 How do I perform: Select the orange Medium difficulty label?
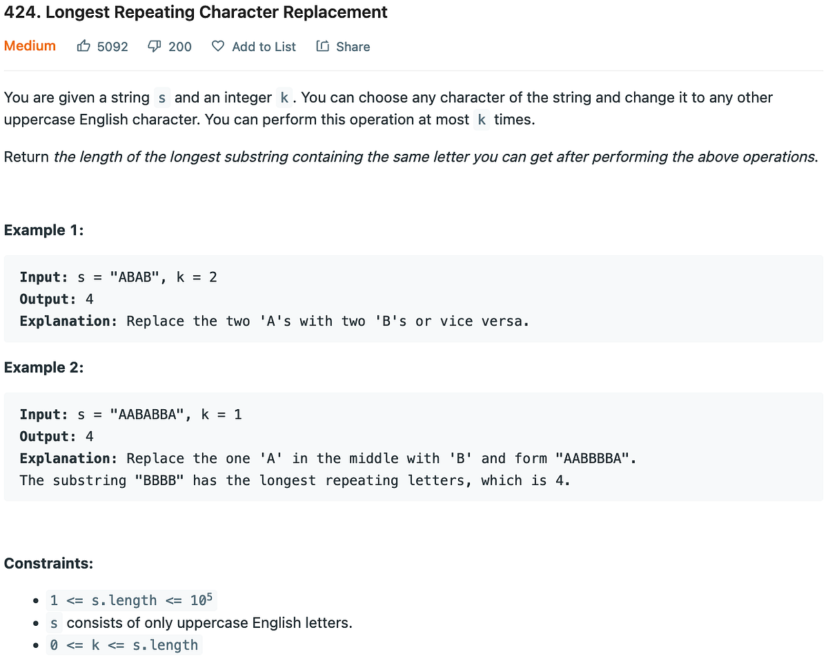(30, 46)
